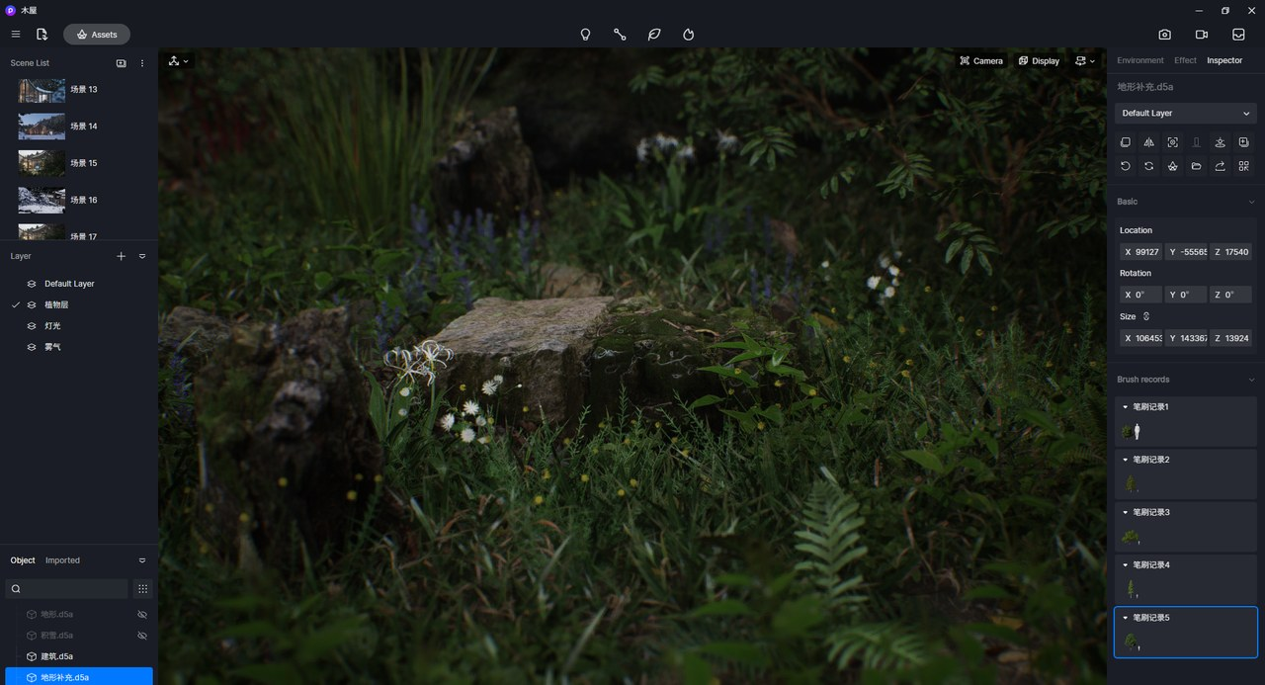Screen dimensions: 1265x685
Task: Collapse brush record 笔刷记录3
Action: tap(1125, 512)
